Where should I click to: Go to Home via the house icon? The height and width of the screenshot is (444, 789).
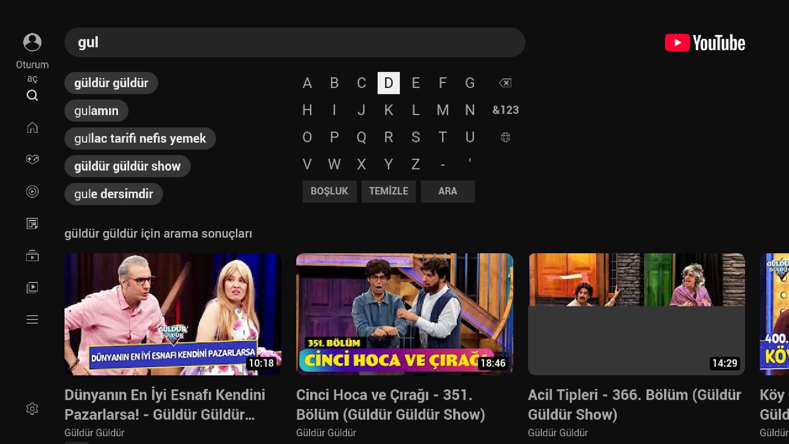pos(32,127)
